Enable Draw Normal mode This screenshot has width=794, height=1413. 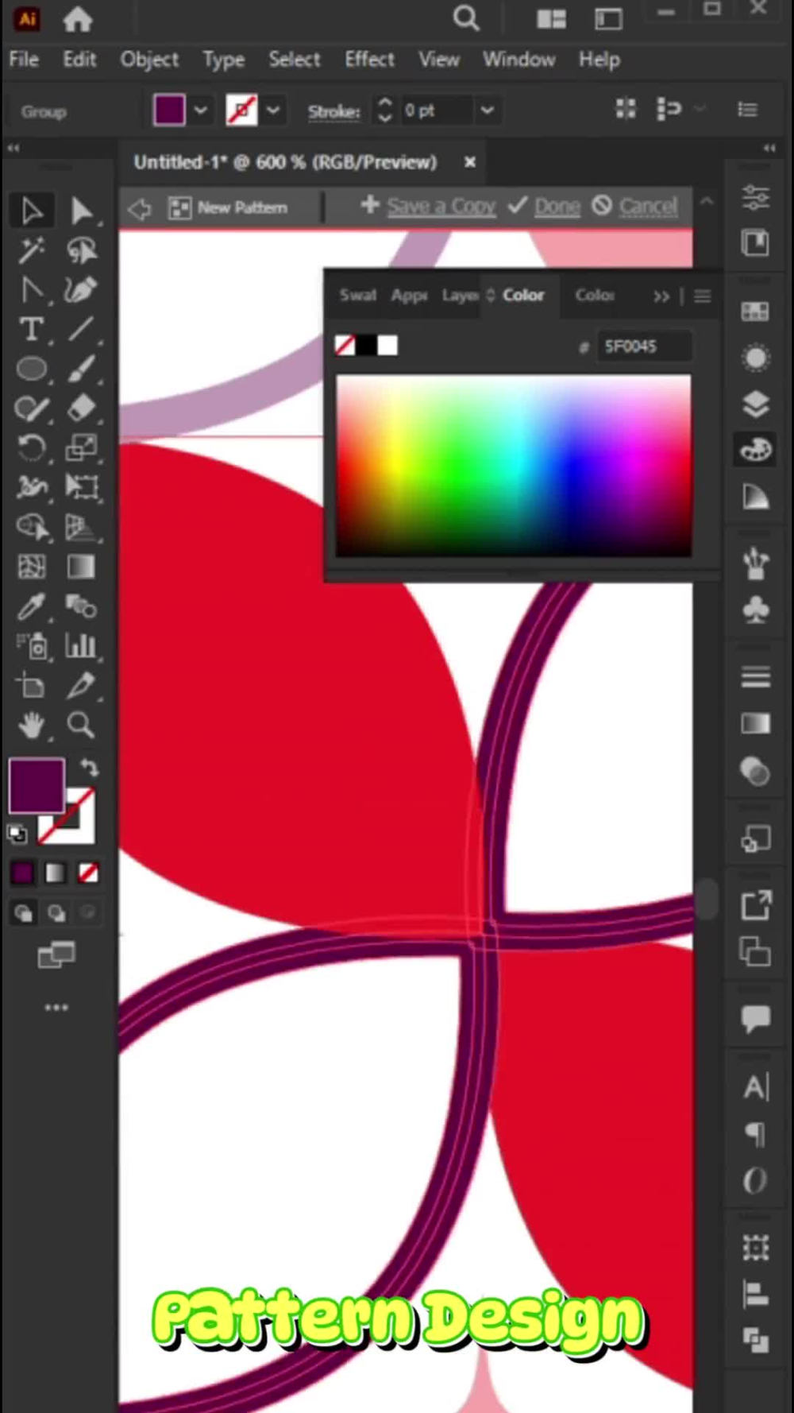[x=23, y=913]
